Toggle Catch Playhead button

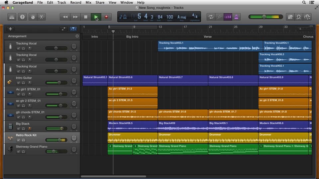(x=73, y=29)
